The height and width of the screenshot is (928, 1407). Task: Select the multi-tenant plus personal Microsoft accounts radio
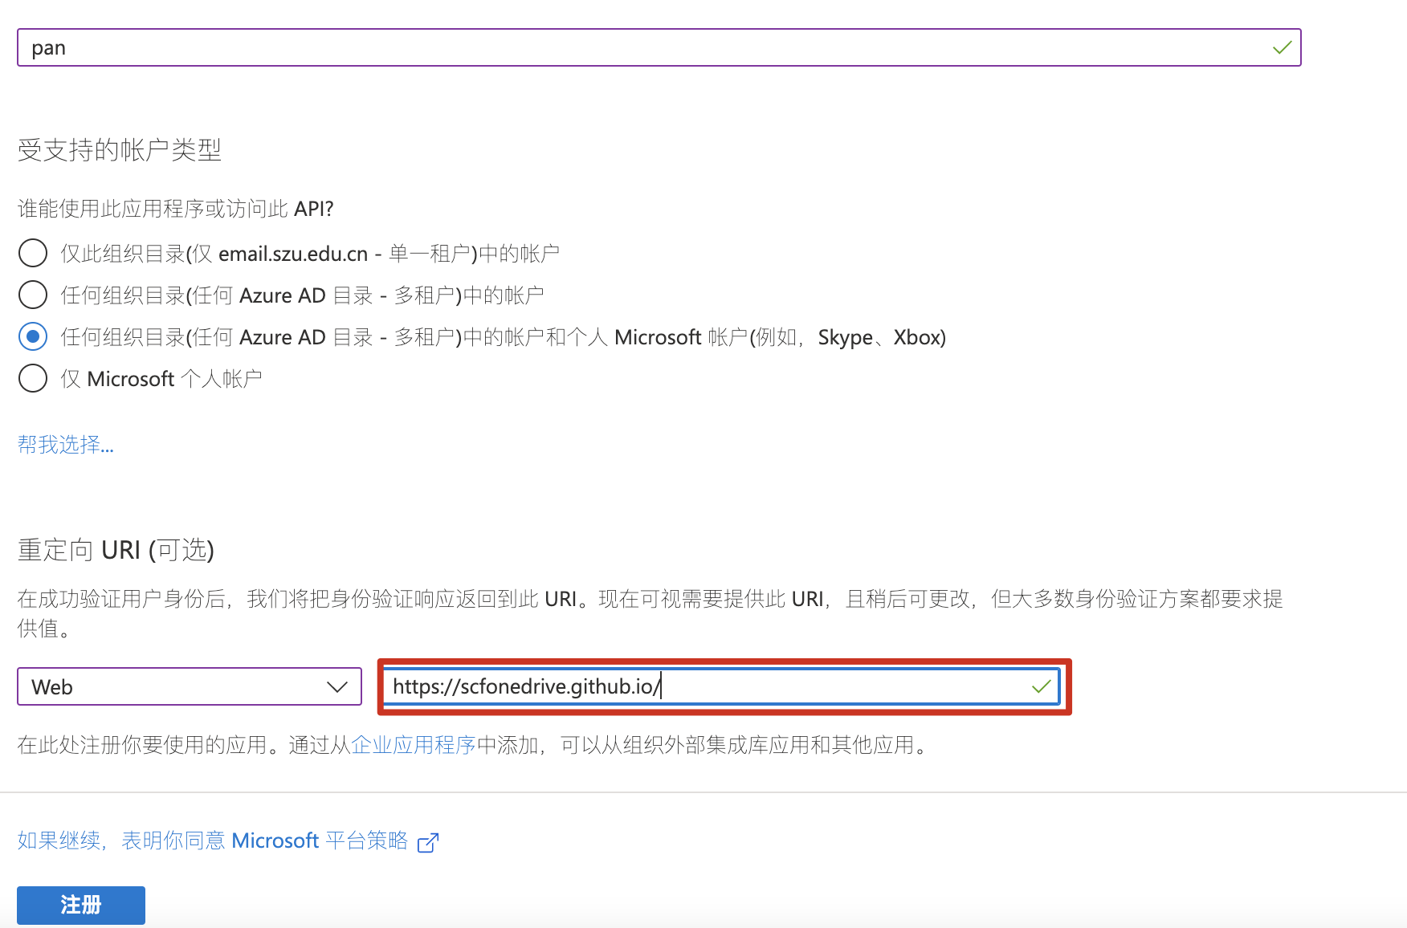pos(33,336)
